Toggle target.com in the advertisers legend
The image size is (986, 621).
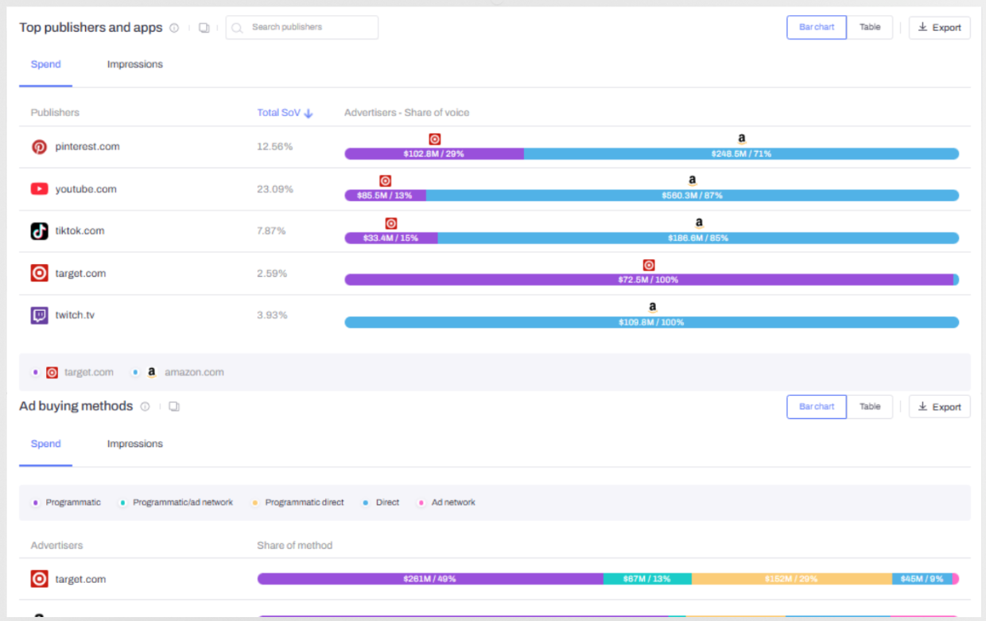80,372
